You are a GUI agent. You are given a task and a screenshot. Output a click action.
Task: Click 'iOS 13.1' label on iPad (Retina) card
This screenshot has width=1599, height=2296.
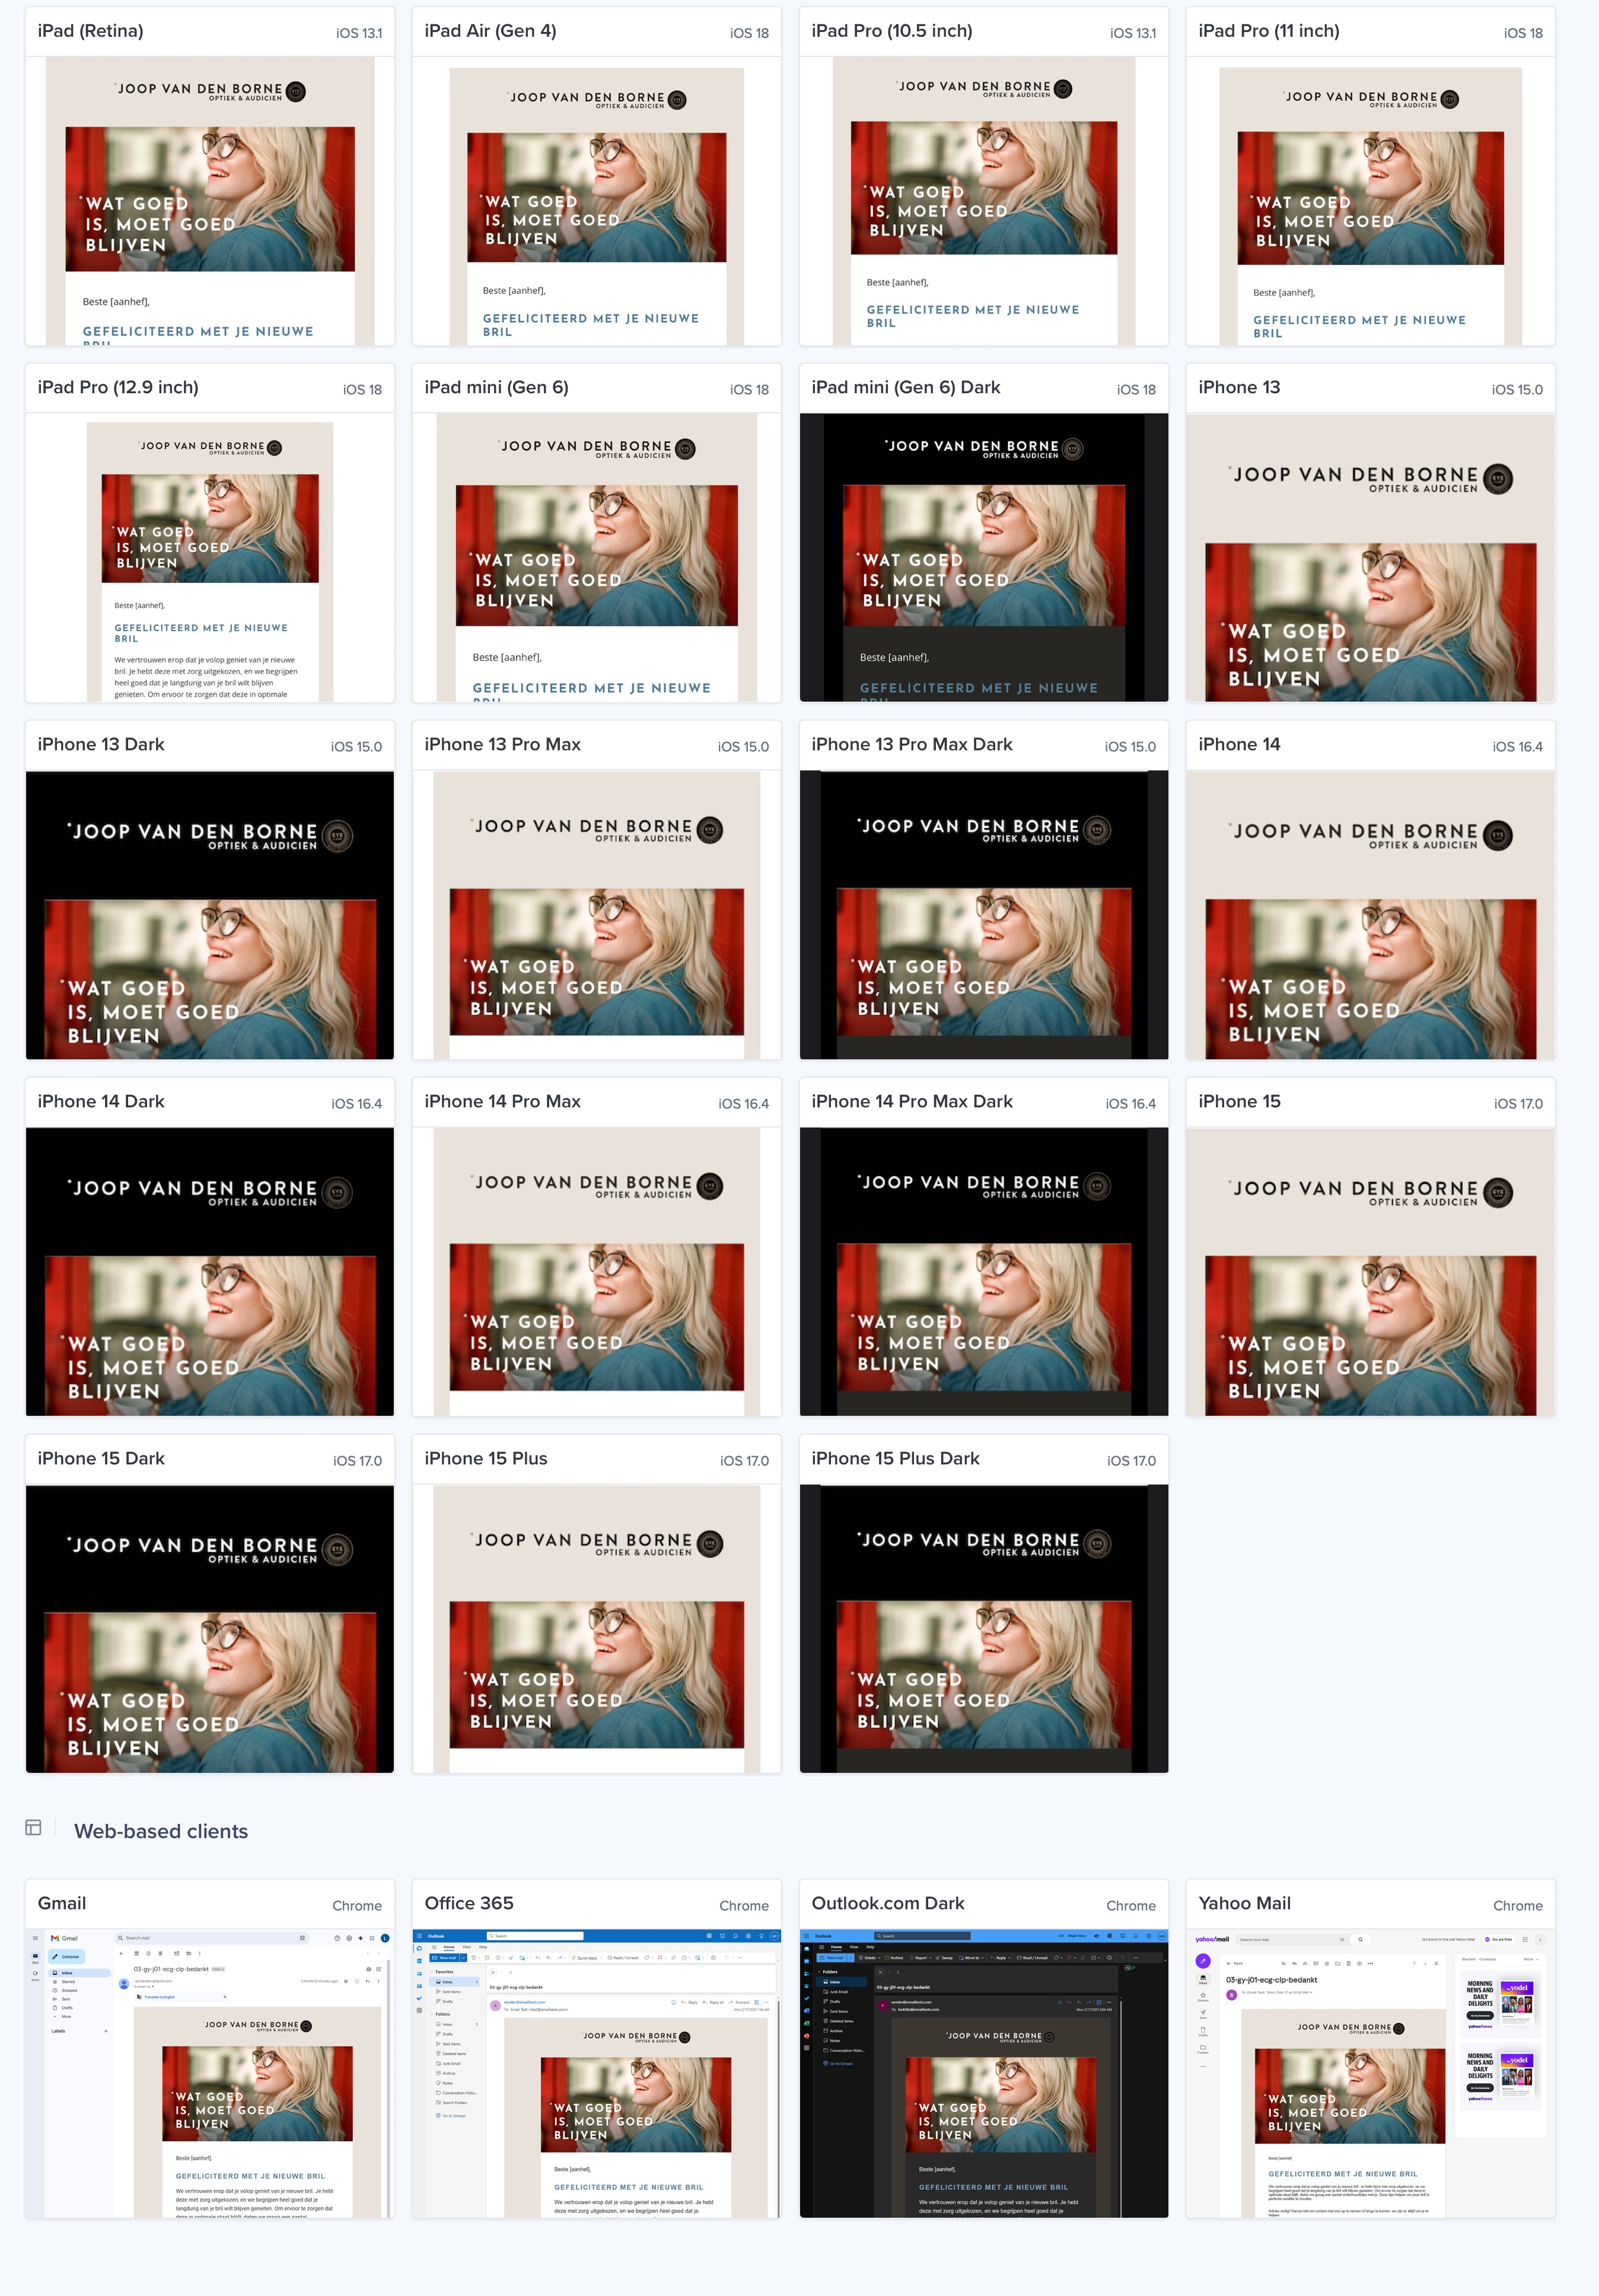pos(359,34)
